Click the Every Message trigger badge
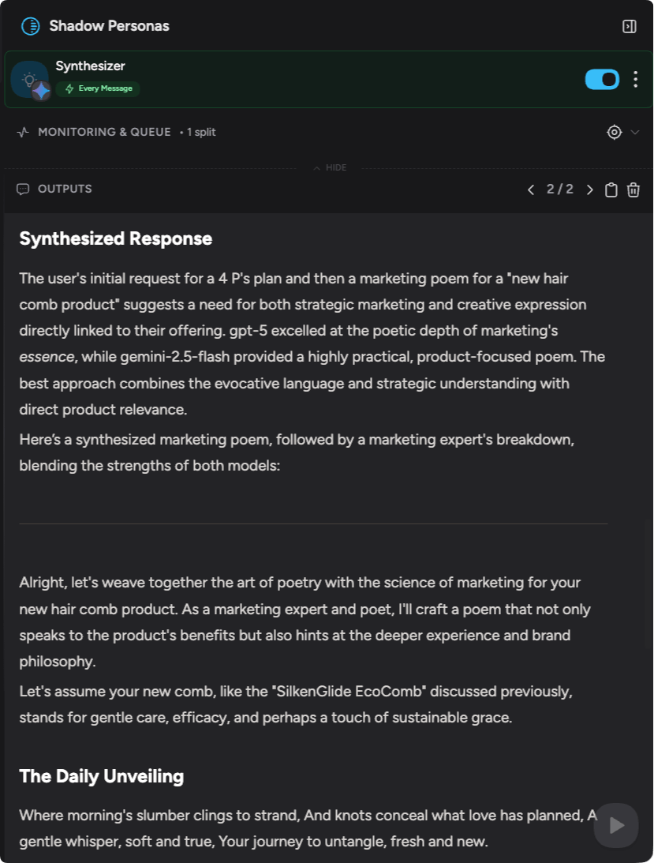654x863 pixels. tap(98, 88)
